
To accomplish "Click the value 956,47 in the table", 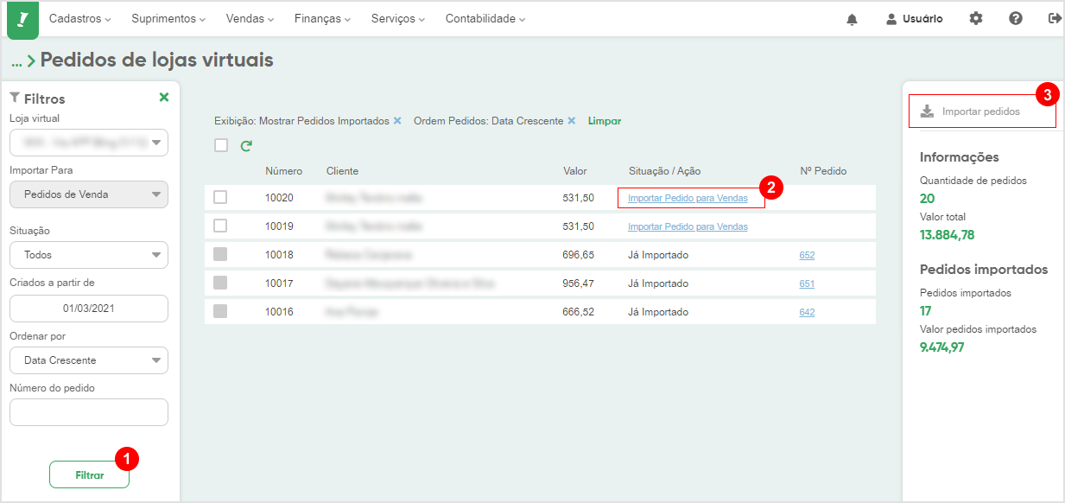I will tap(578, 283).
